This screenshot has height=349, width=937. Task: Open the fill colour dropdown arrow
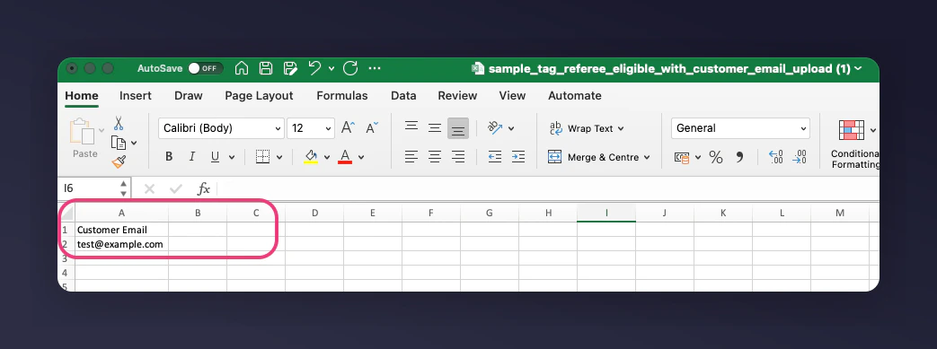coord(327,158)
